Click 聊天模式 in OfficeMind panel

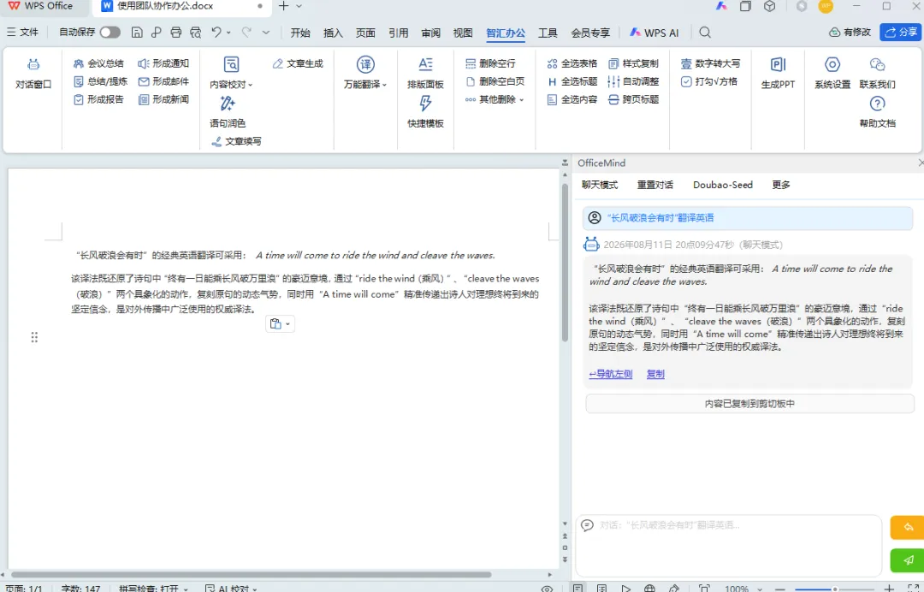(x=599, y=185)
